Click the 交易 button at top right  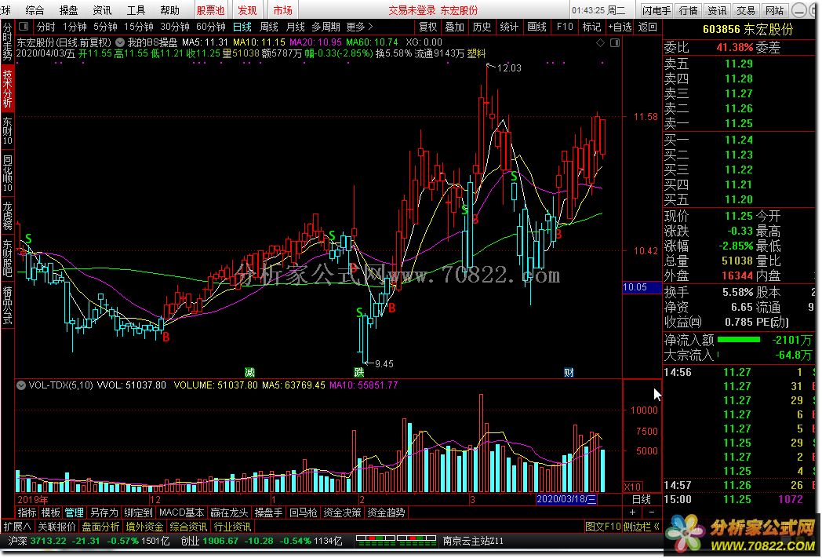tap(745, 10)
